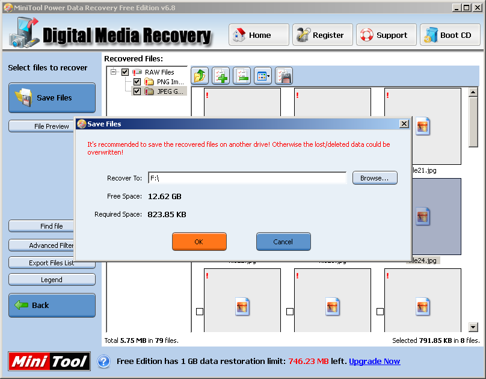This screenshot has height=379, width=486.
Task: Close the Save Files dialog
Action: (x=404, y=124)
